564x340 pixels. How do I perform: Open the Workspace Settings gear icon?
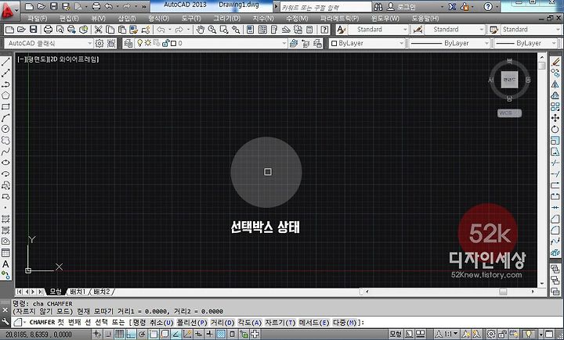coord(99,44)
